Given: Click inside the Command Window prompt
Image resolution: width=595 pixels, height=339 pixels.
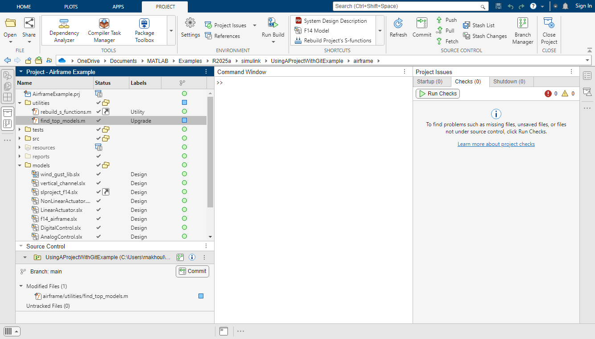Looking at the screenshot, I should pos(268,83).
